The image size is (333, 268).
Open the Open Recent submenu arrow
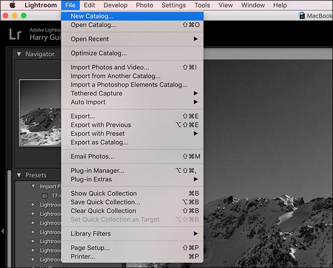196,39
